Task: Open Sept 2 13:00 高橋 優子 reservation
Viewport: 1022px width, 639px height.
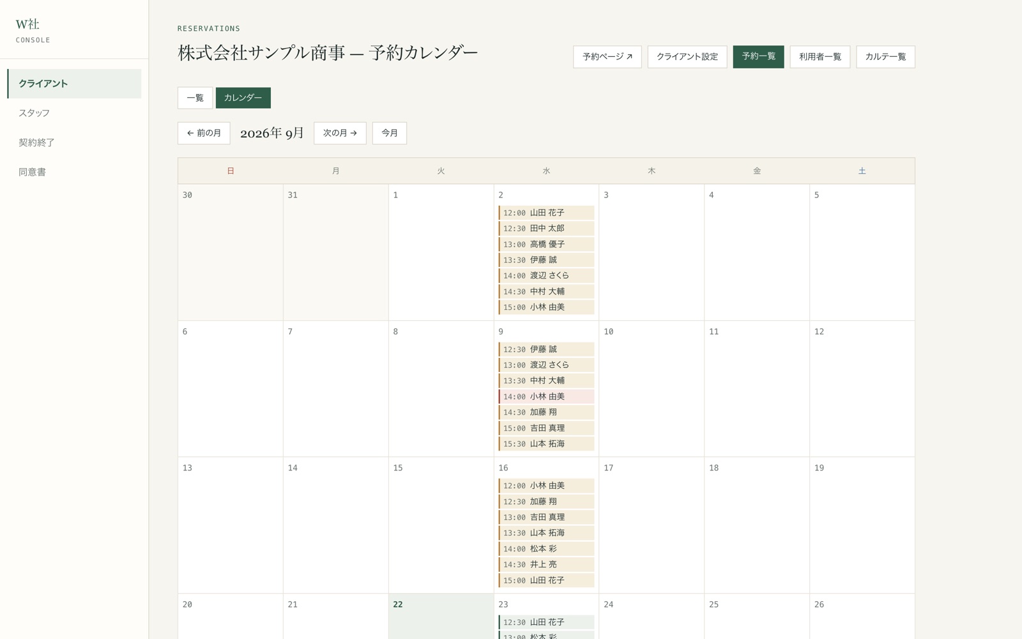Action: pyautogui.click(x=546, y=244)
